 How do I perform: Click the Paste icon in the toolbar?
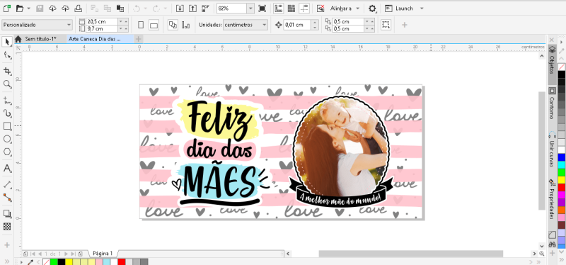coord(120,8)
